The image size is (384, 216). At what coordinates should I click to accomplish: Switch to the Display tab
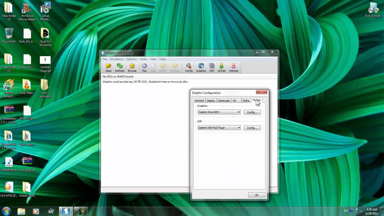click(x=211, y=100)
